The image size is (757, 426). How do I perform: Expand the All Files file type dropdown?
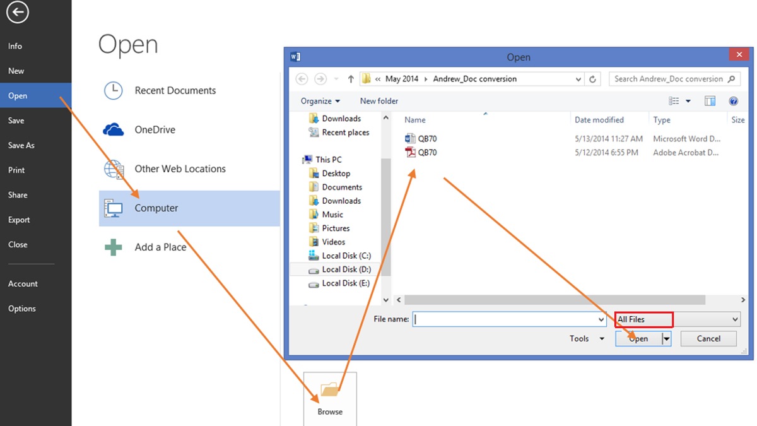click(735, 319)
